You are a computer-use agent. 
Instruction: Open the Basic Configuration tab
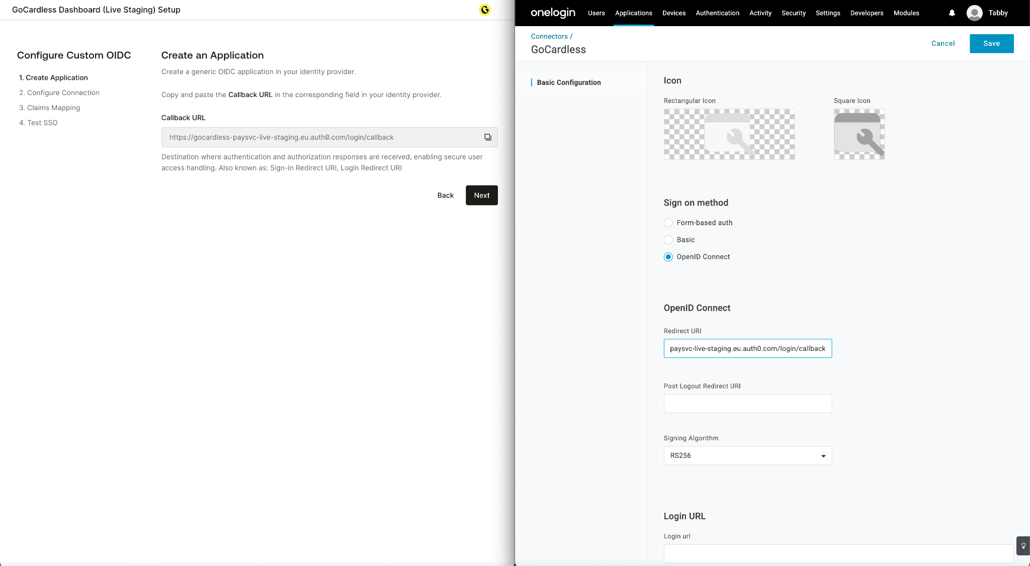tap(568, 82)
